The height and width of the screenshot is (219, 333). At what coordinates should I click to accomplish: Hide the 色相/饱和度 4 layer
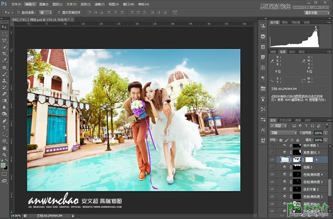[272, 174]
